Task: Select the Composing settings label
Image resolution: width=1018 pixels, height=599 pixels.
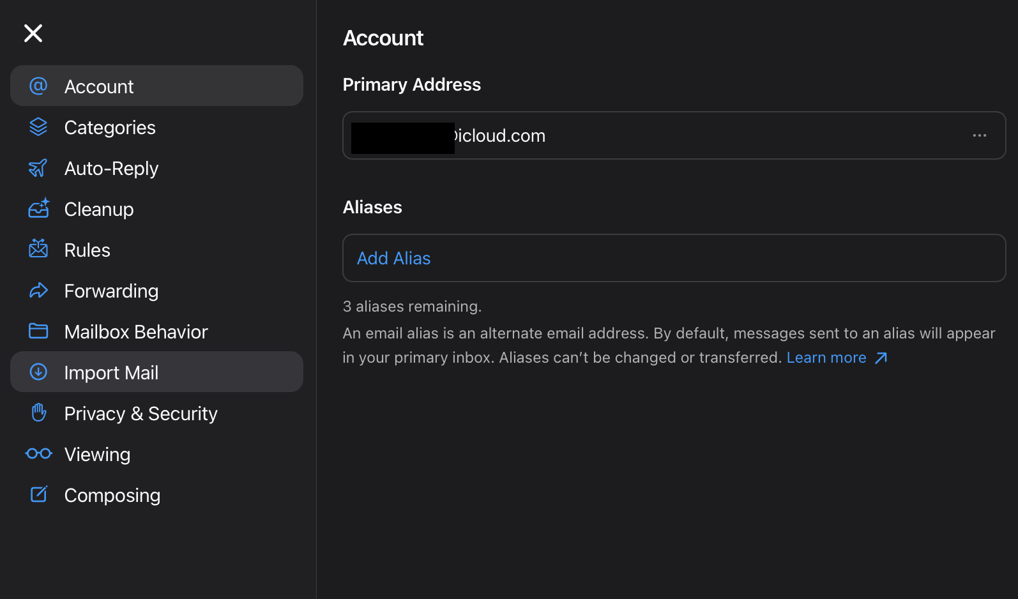Action: pos(112,496)
